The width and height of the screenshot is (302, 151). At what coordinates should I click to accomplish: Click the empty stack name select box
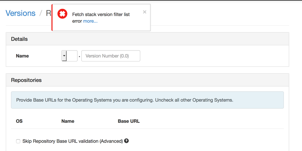(x=72, y=56)
